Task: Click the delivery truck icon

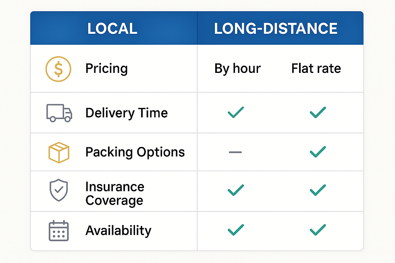Action: (x=59, y=113)
